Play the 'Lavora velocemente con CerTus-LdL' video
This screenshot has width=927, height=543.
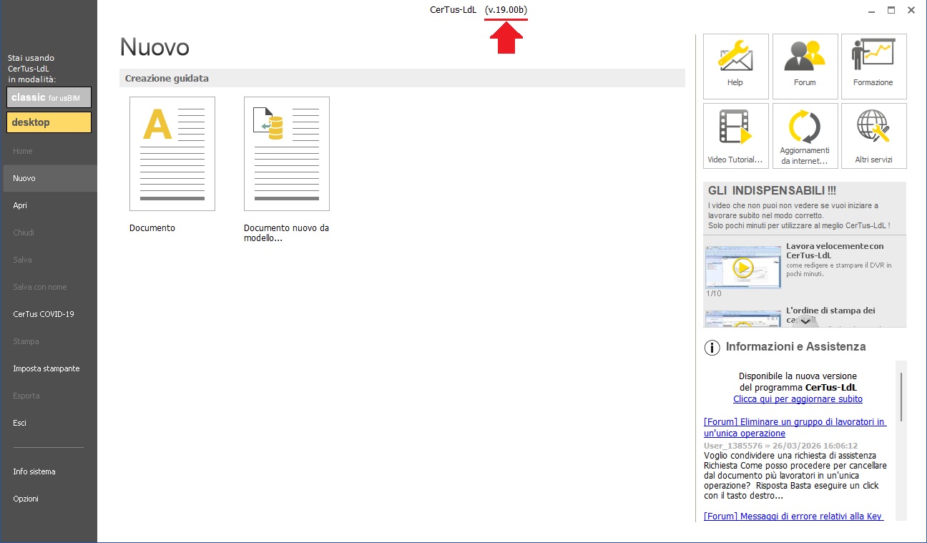coord(743,268)
